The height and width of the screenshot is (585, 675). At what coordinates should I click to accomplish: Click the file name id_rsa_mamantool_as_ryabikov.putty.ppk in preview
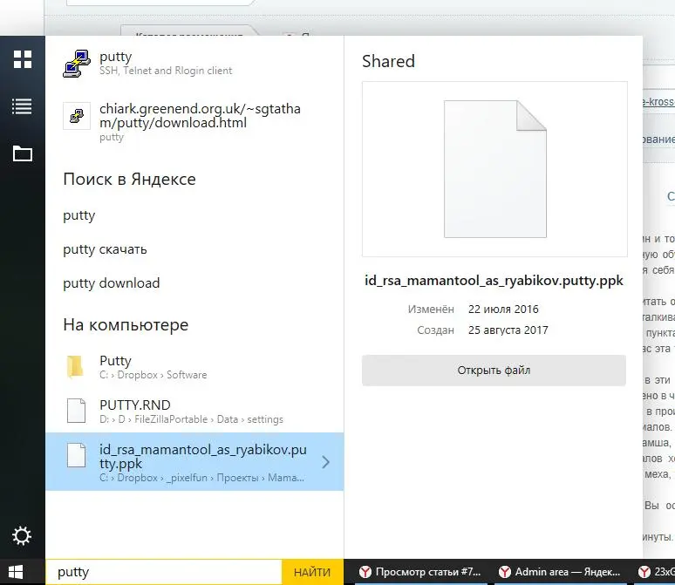(494, 281)
